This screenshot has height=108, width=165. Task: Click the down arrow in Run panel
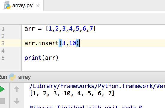pyautogui.click(x=16, y=101)
